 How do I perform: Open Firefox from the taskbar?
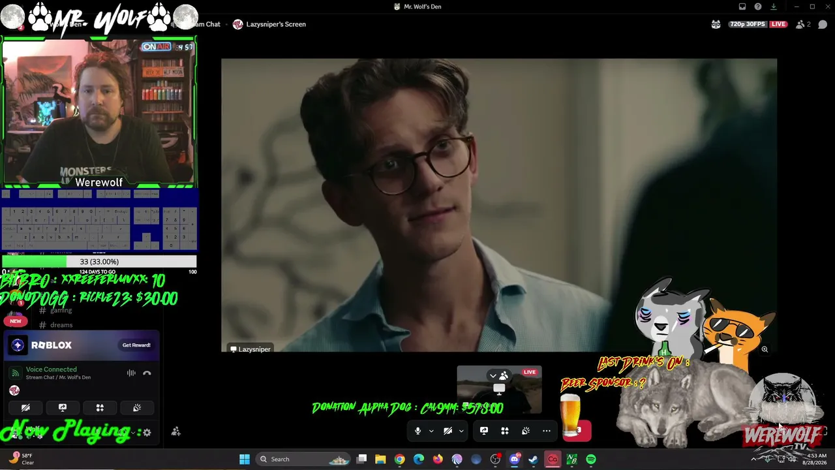[438, 460]
